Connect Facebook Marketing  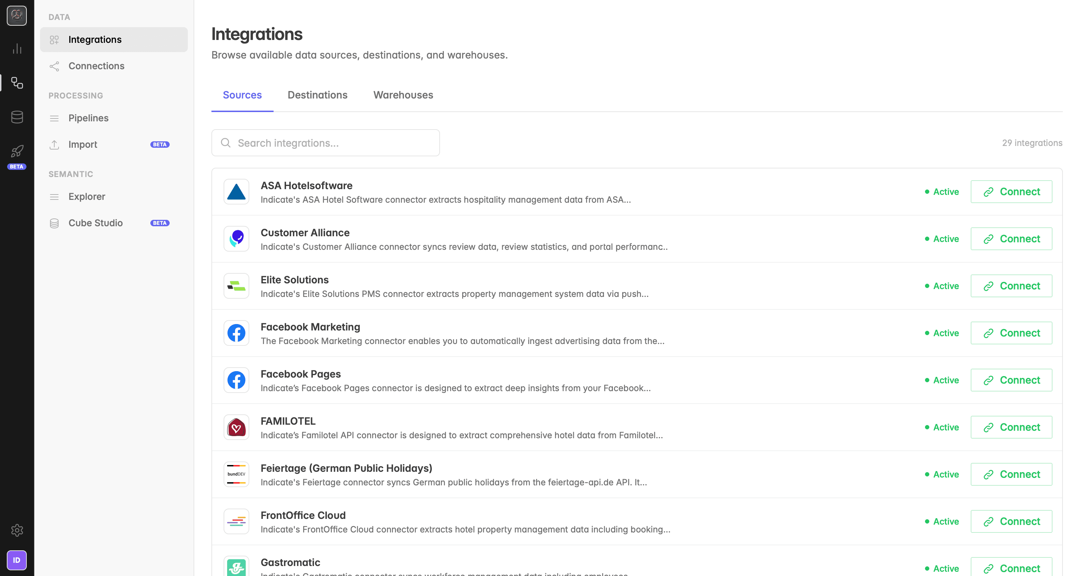1011,333
